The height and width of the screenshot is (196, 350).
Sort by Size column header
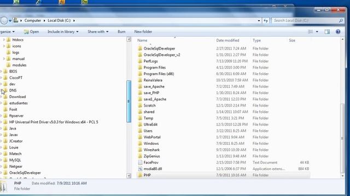292,40
